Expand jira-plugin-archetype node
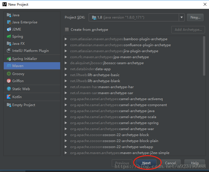The width and height of the screenshot is (209, 172). [x=66, y=51]
